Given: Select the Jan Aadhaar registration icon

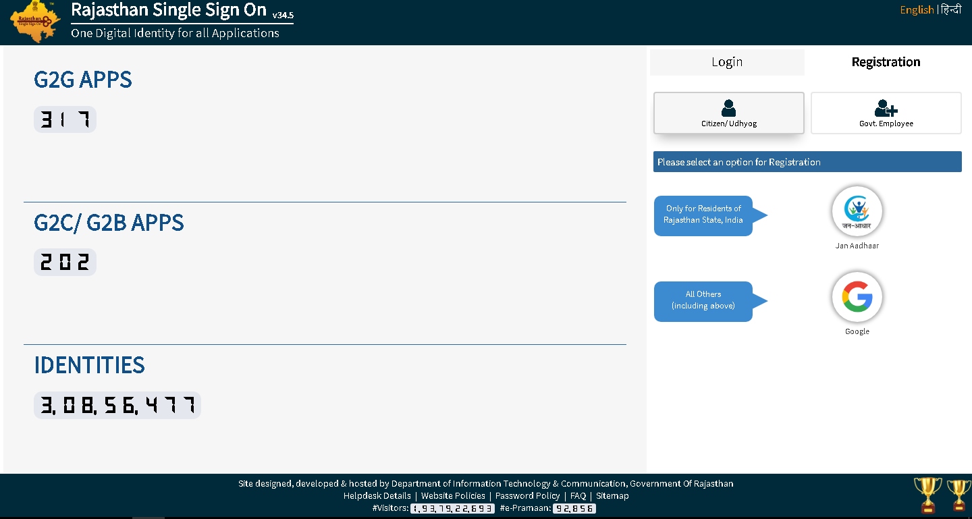Looking at the screenshot, I should tap(857, 211).
